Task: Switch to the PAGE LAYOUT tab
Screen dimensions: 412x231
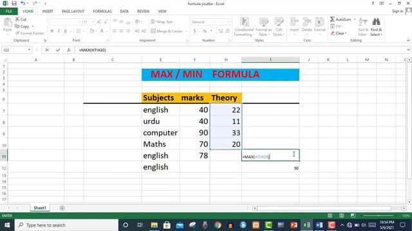Action: click(x=73, y=12)
